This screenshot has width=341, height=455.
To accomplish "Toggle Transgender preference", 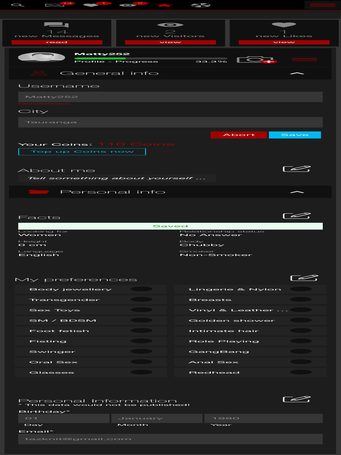I will (141, 299).
